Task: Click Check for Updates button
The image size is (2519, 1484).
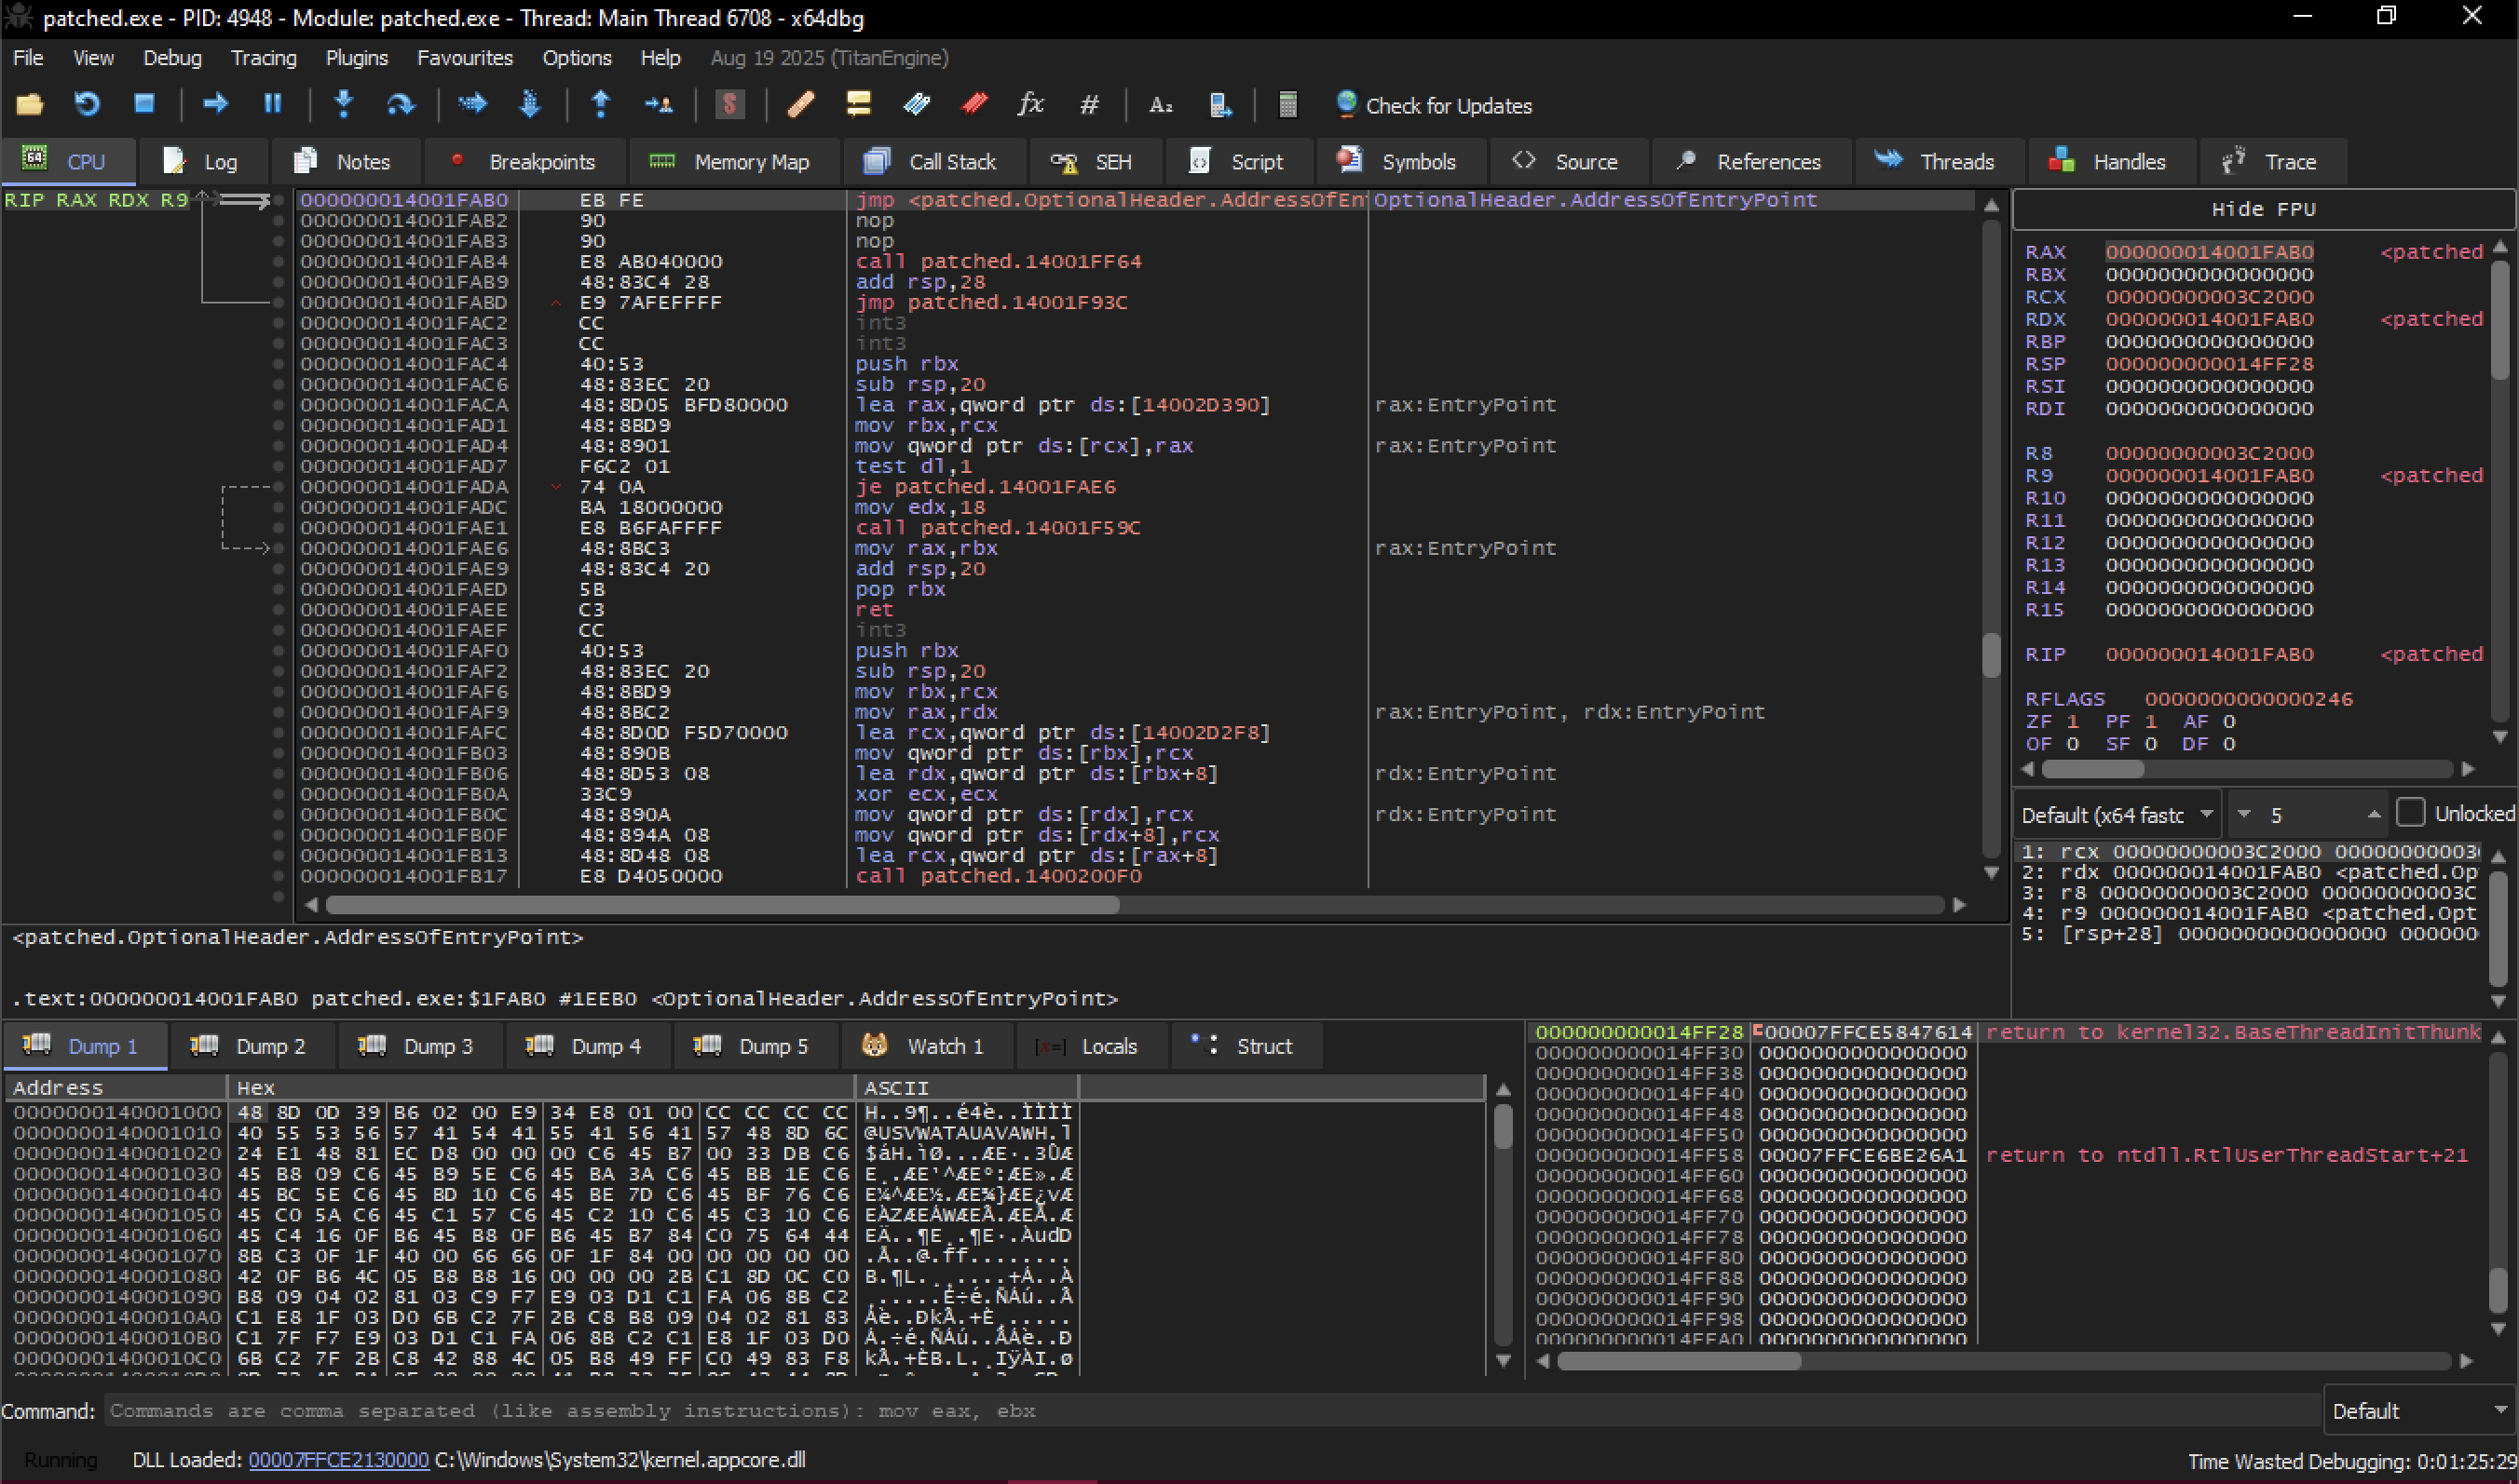Action: (1434, 105)
